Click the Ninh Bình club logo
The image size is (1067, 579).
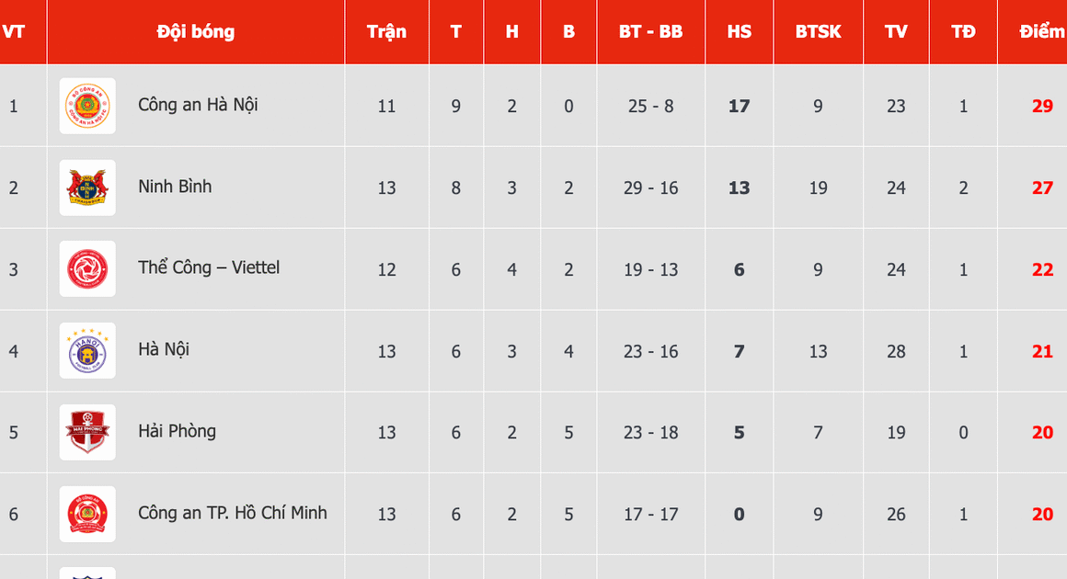click(87, 187)
